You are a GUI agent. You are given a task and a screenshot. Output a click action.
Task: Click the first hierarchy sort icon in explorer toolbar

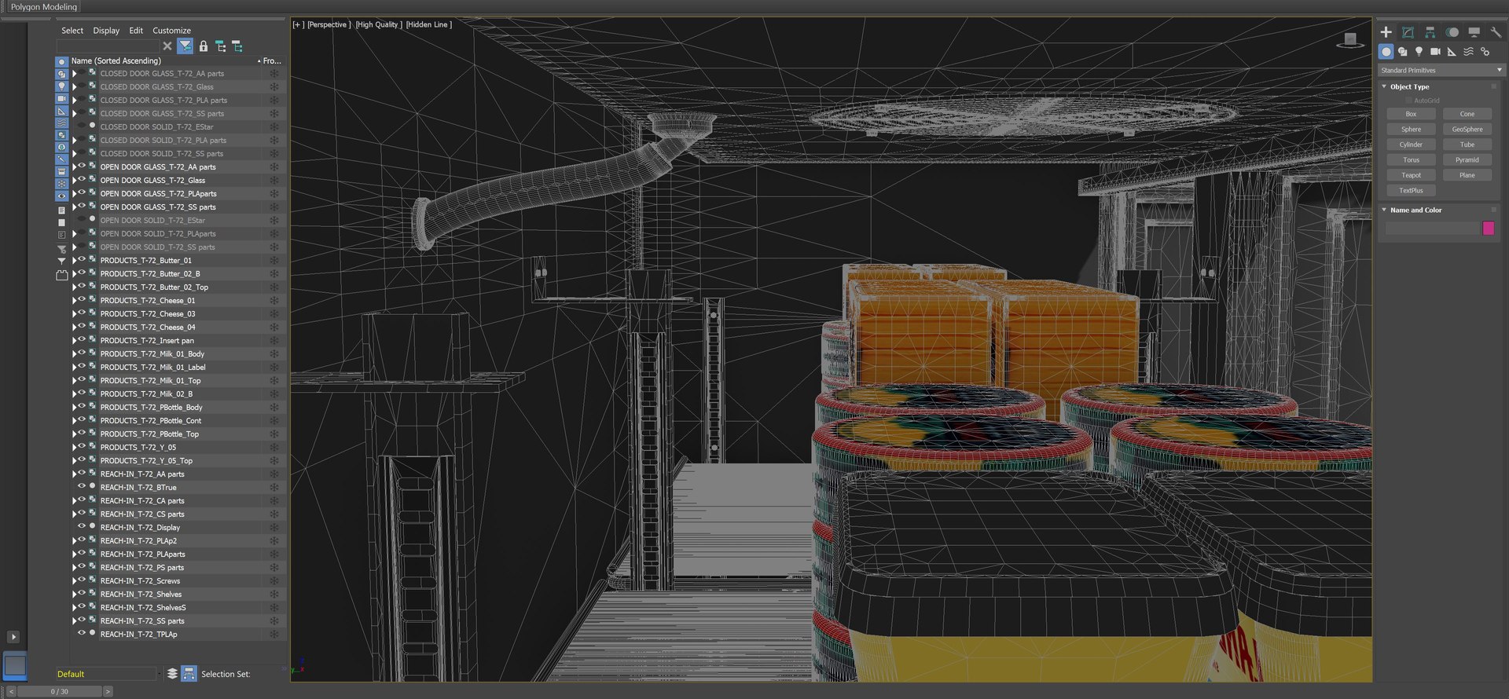pos(221,46)
